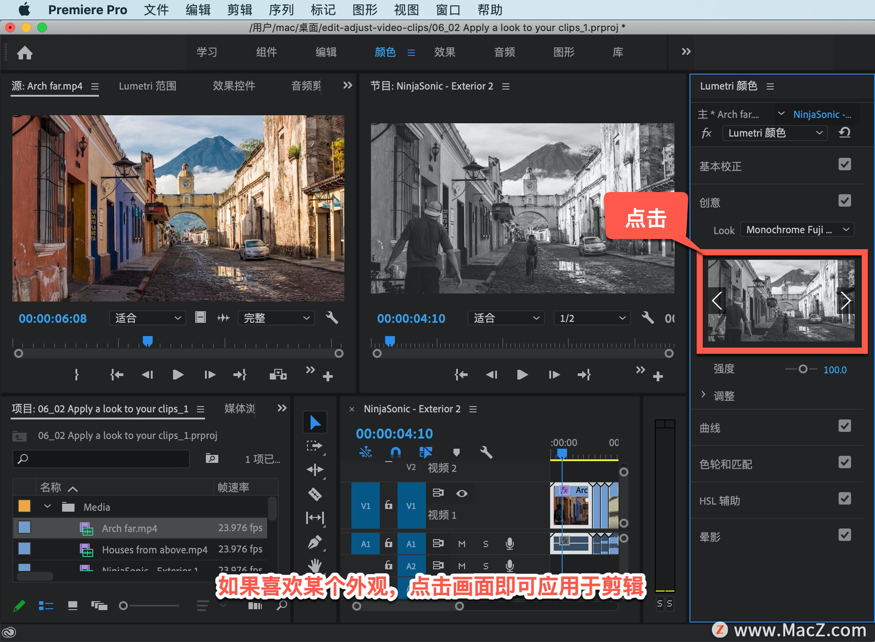This screenshot has height=642, width=875.
Task: Toggle timeline snap magnet icon
Action: pos(396,452)
